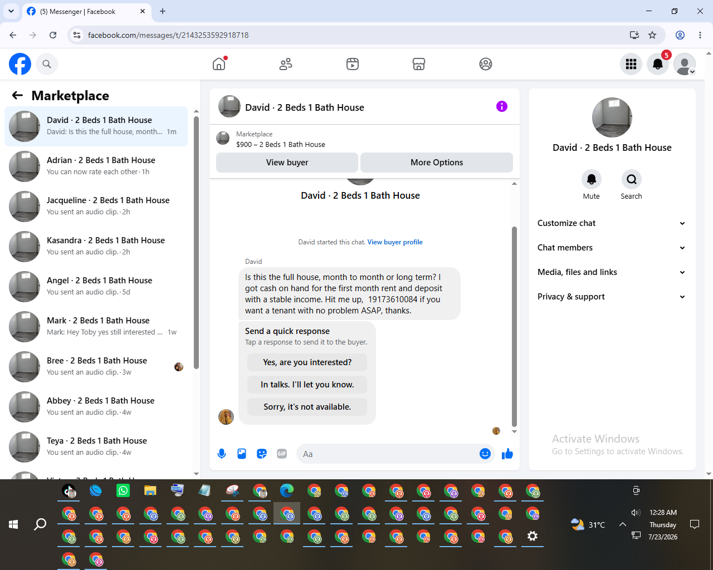The image size is (713, 570).
Task: Open the Marketplace storefront icon in top navigation
Action: pos(419,64)
